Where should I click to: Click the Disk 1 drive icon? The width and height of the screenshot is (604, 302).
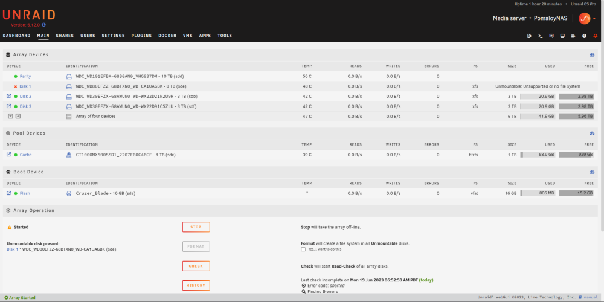[x=69, y=86]
